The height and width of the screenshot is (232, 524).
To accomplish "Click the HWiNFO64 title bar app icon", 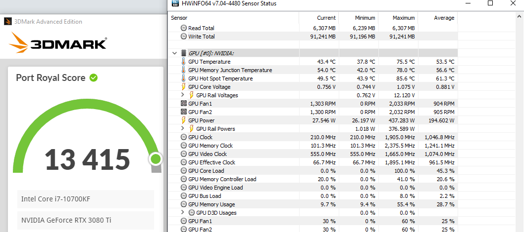I will tap(175, 3).
